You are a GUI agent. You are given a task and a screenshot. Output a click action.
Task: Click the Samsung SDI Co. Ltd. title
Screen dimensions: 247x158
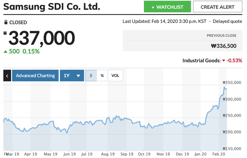point(52,6)
